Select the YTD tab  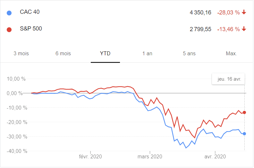105,54
